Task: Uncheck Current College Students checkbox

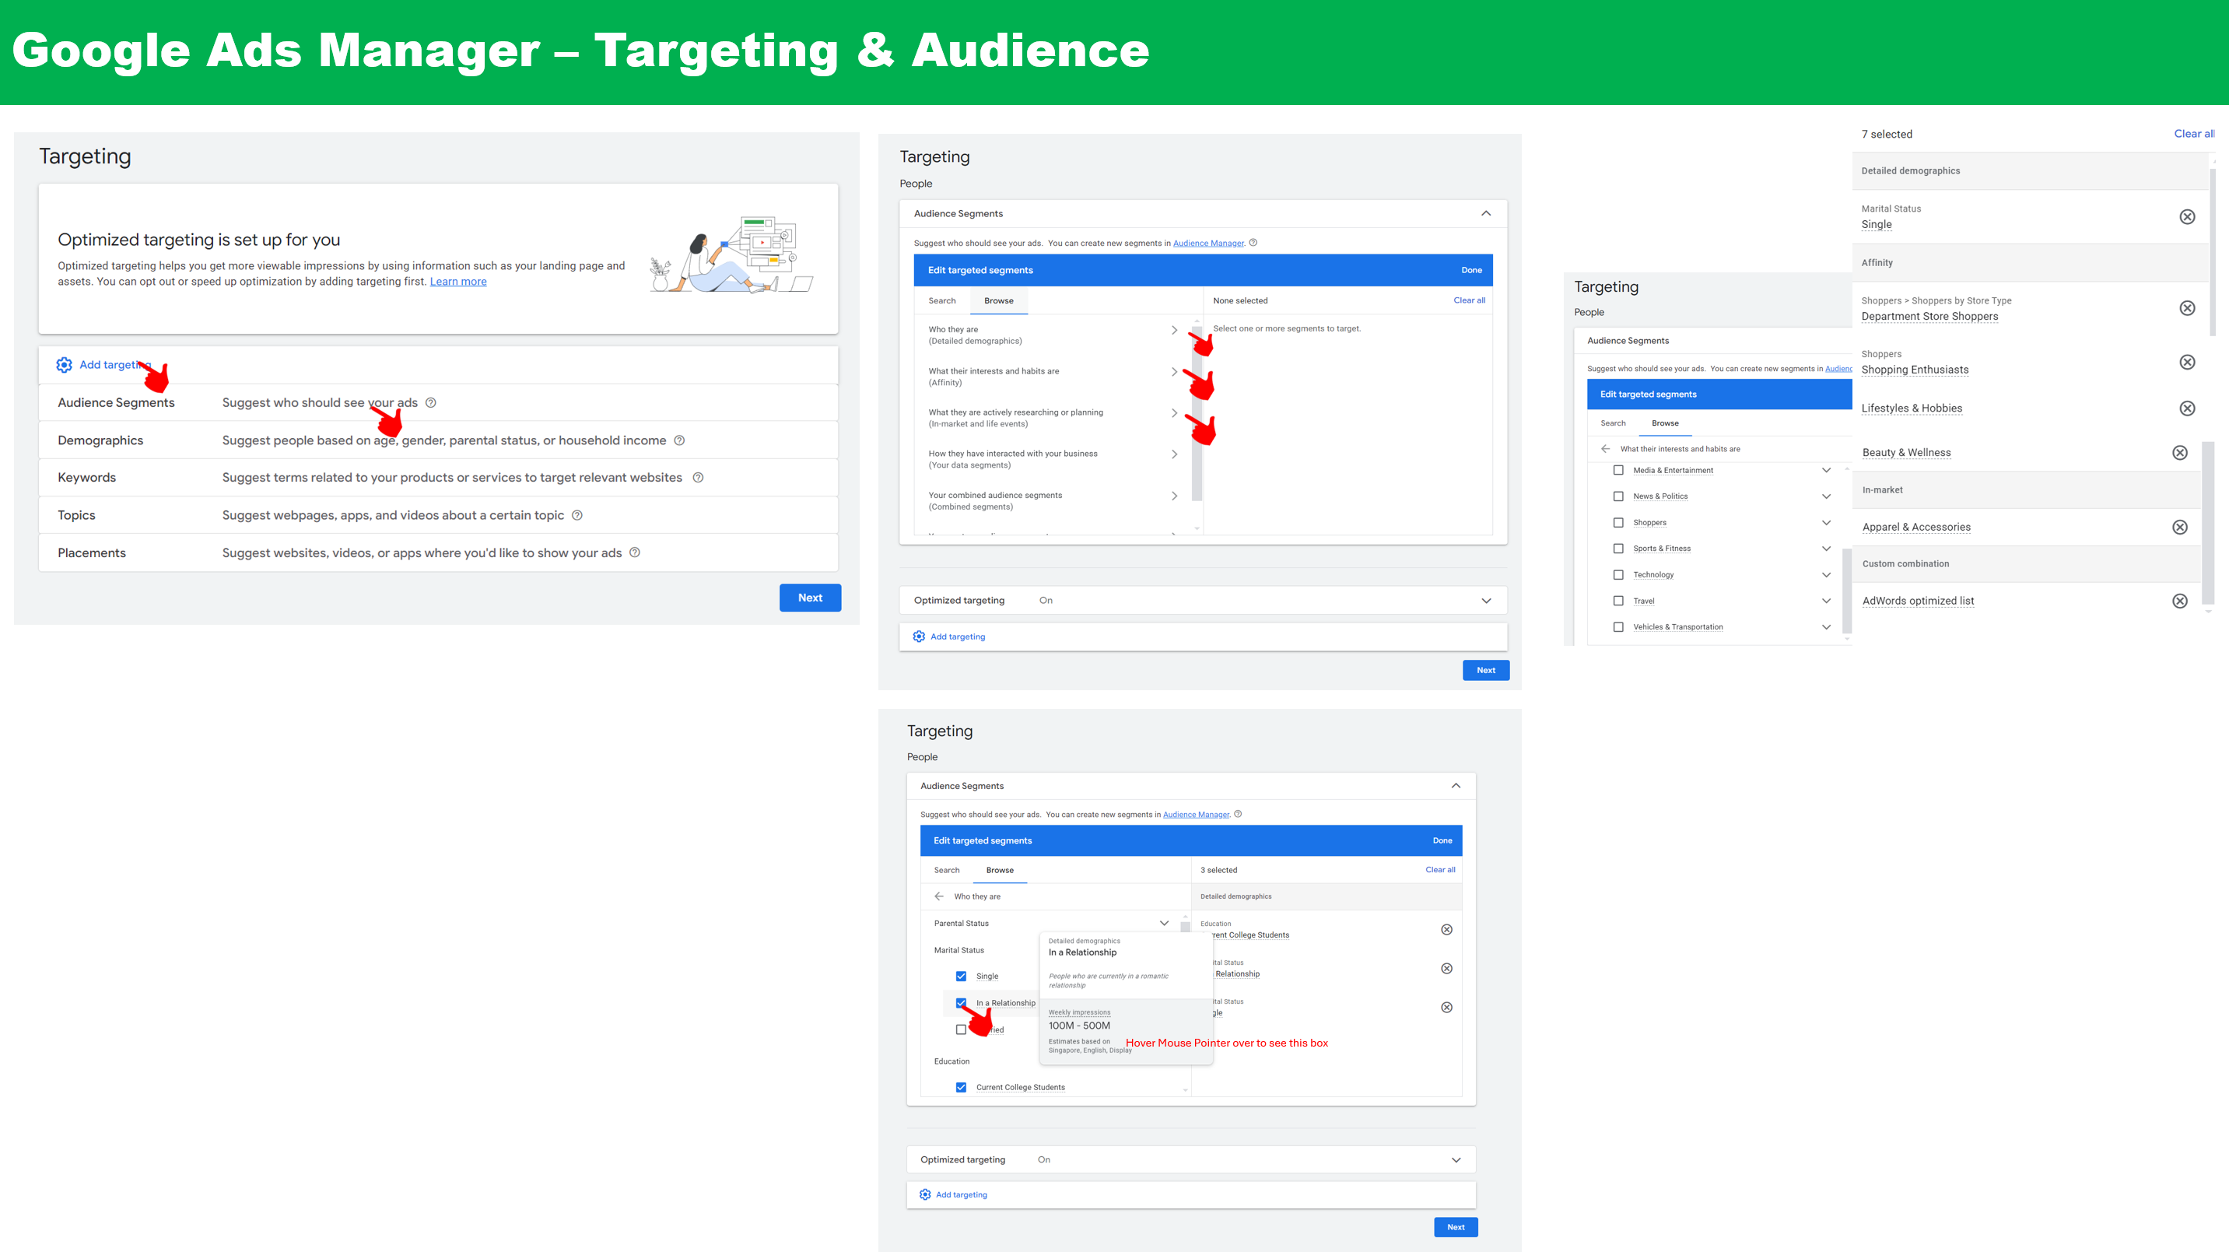Action: click(961, 1088)
